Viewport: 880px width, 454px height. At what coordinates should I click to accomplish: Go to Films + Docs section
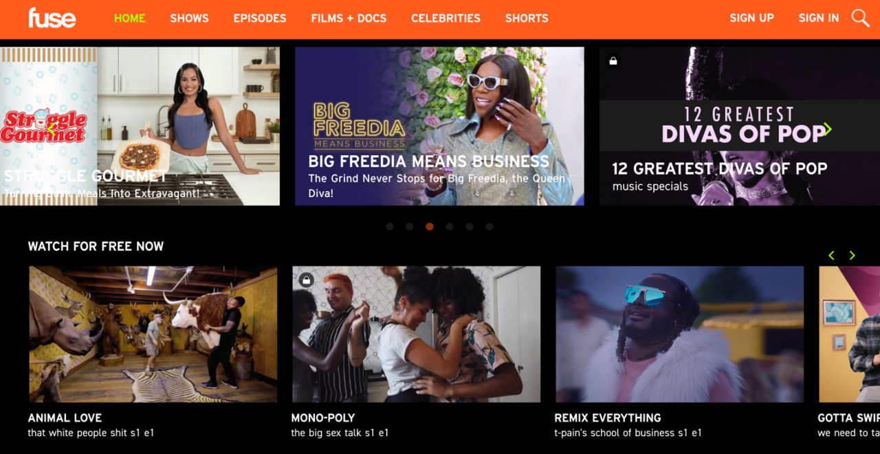349,19
